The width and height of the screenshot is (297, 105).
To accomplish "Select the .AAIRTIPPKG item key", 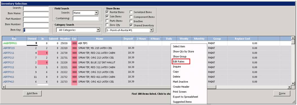I will coord(10,43).
